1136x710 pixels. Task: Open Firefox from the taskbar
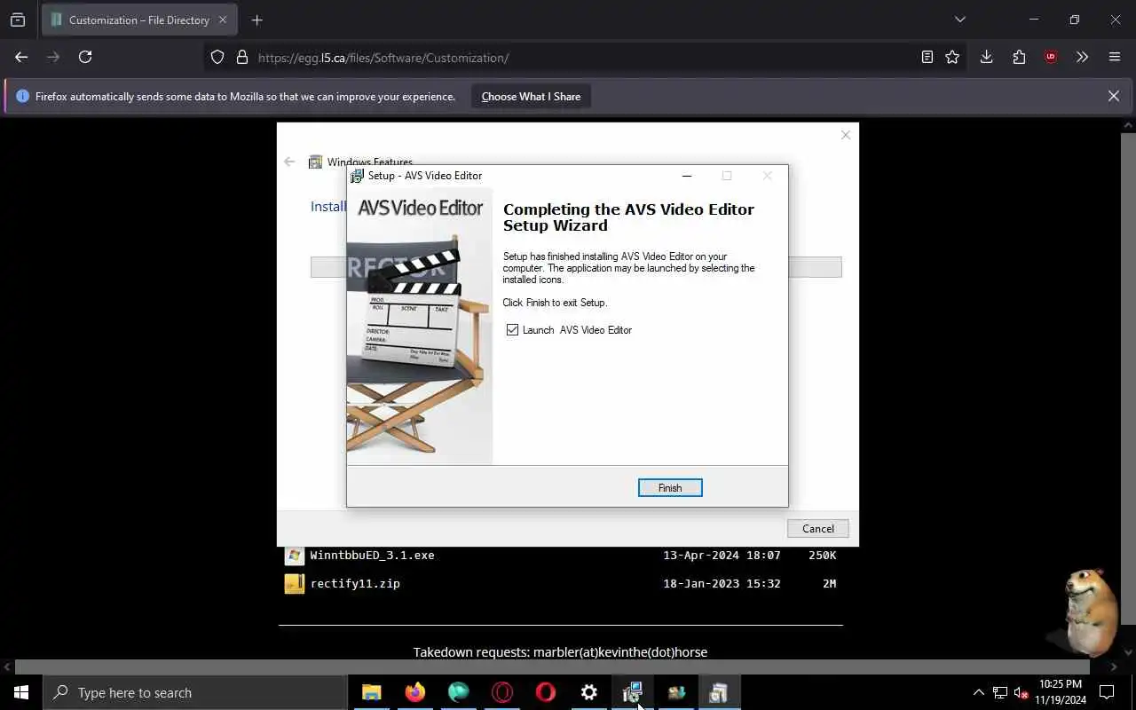[x=414, y=692]
